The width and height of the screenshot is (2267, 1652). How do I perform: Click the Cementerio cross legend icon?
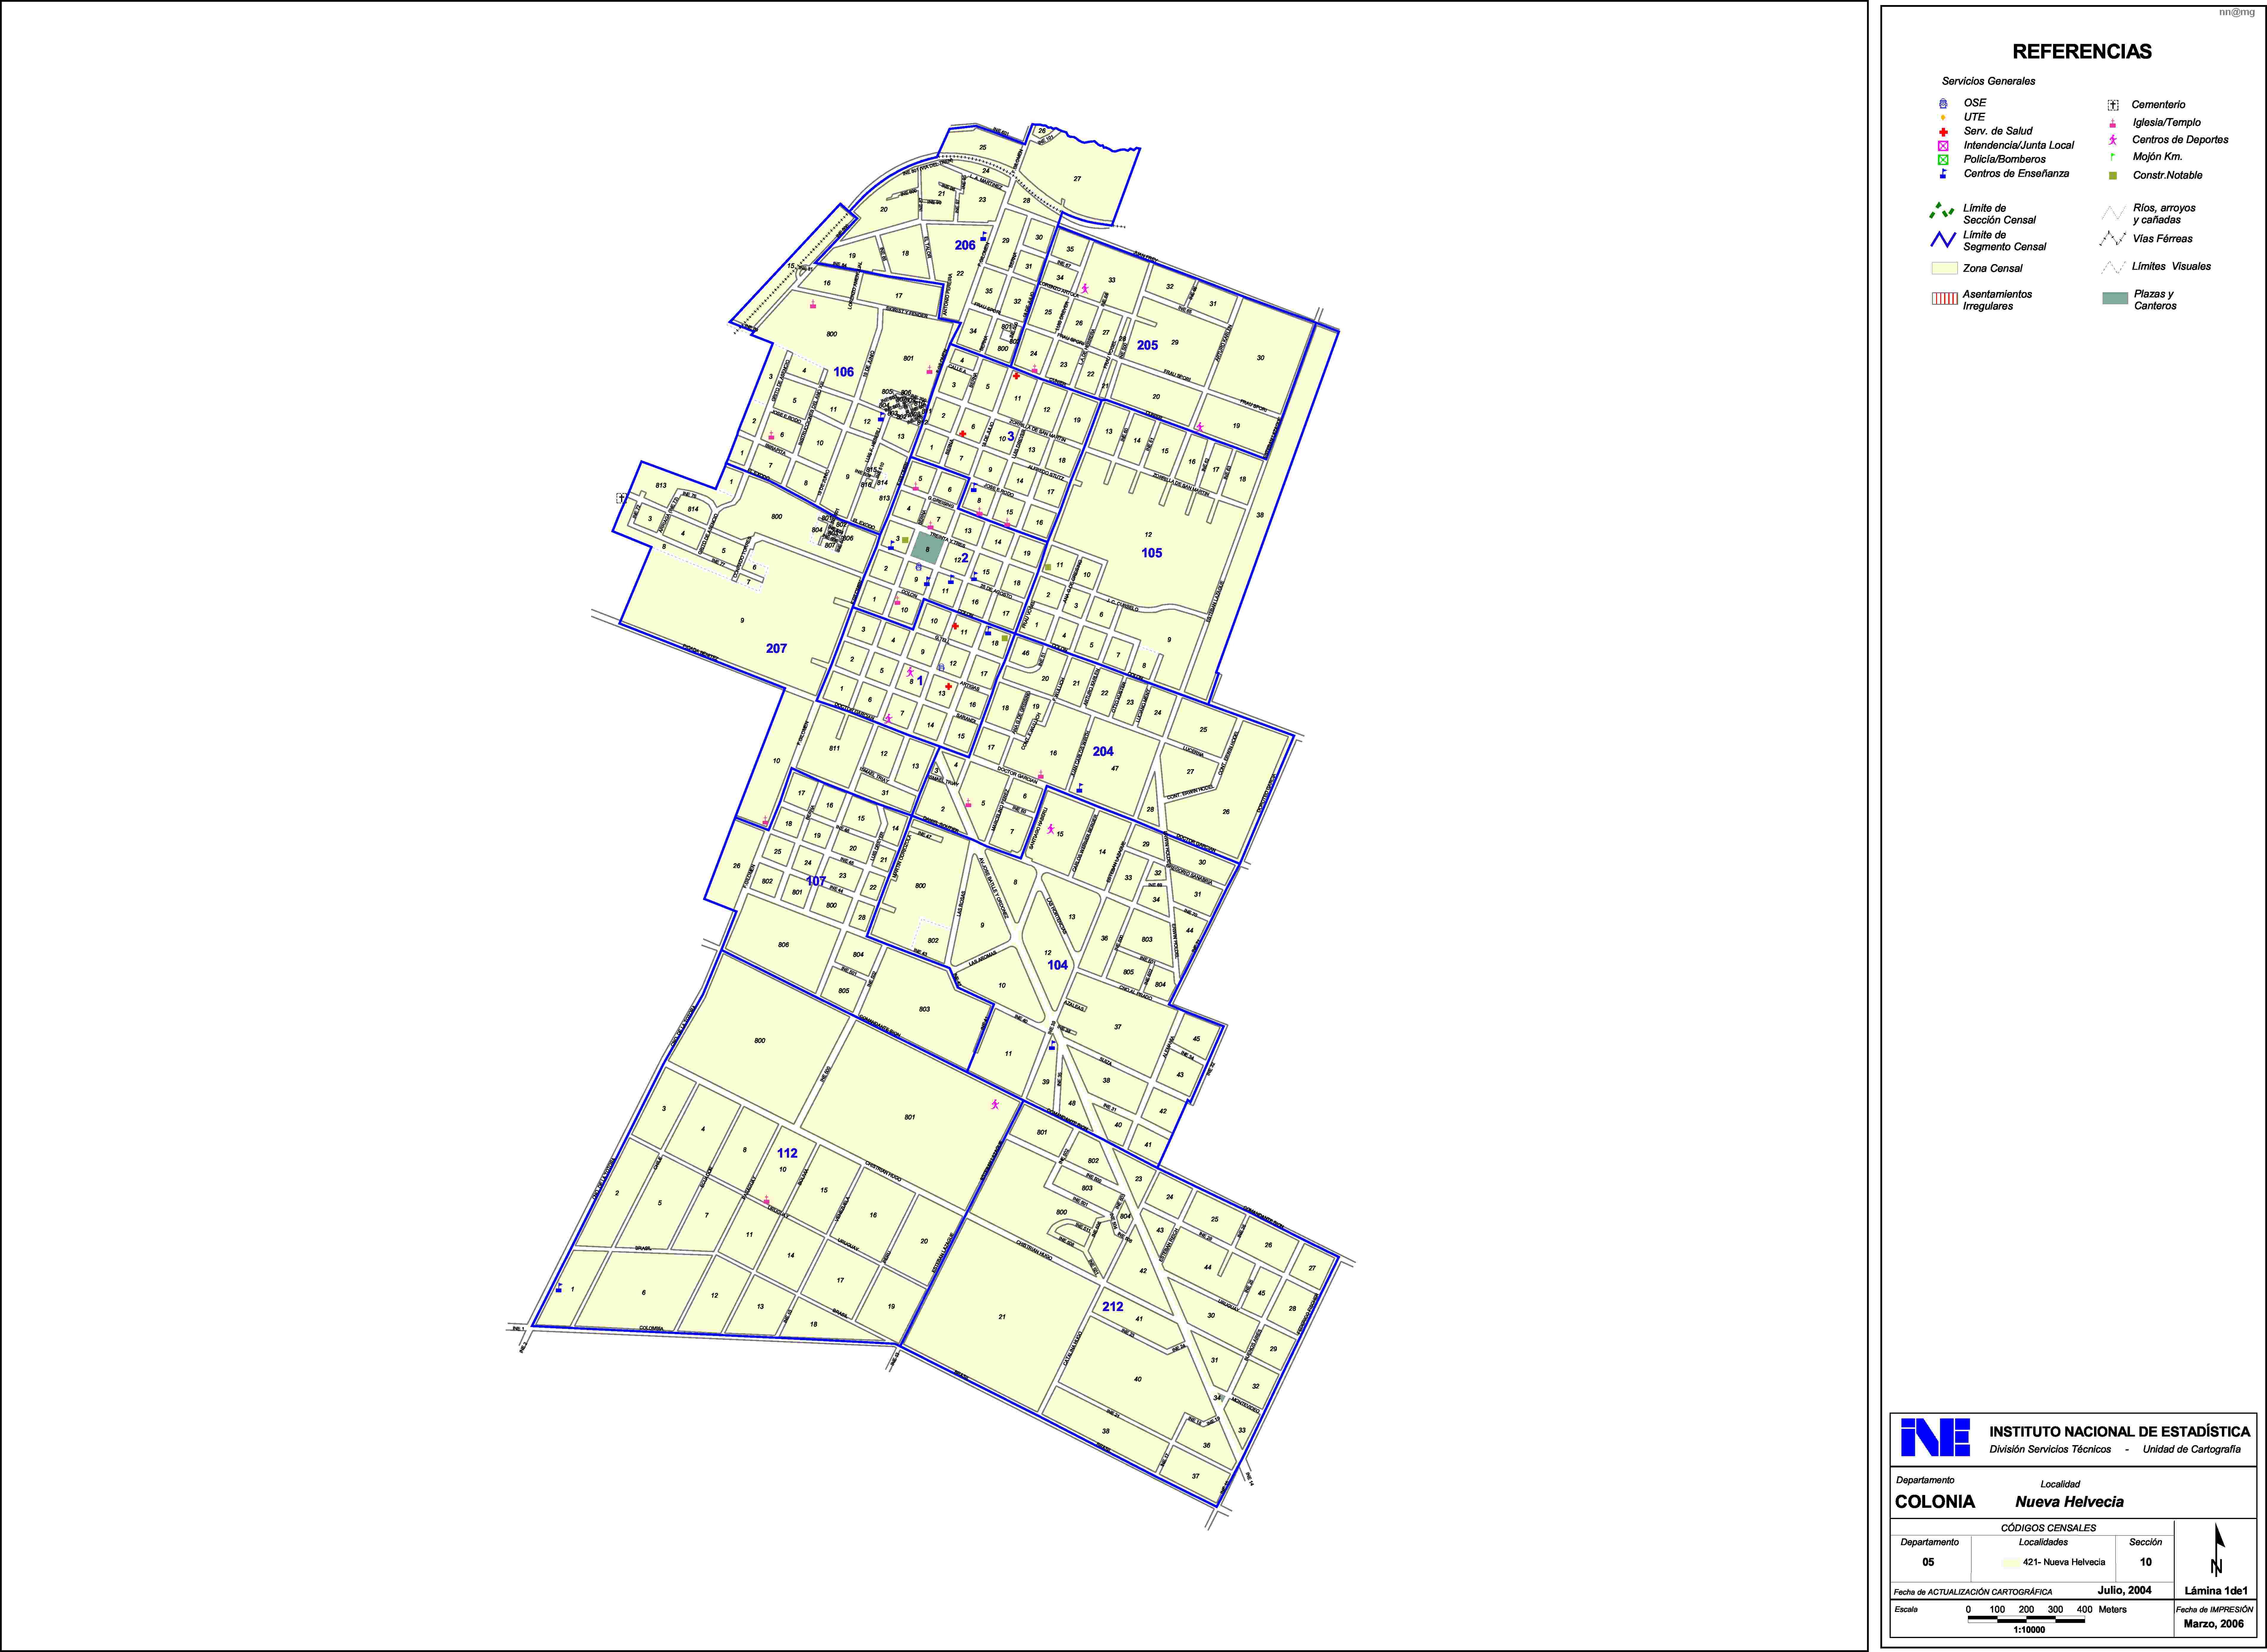pyautogui.click(x=2113, y=105)
